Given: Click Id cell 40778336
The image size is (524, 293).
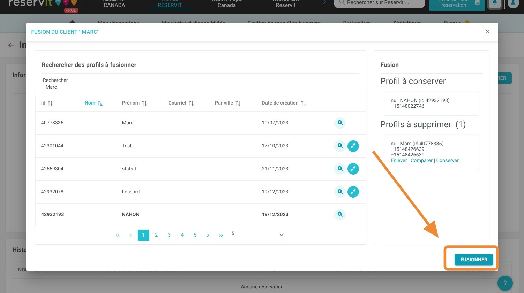Looking at the screenshot, I should click(x=52, y=123).
